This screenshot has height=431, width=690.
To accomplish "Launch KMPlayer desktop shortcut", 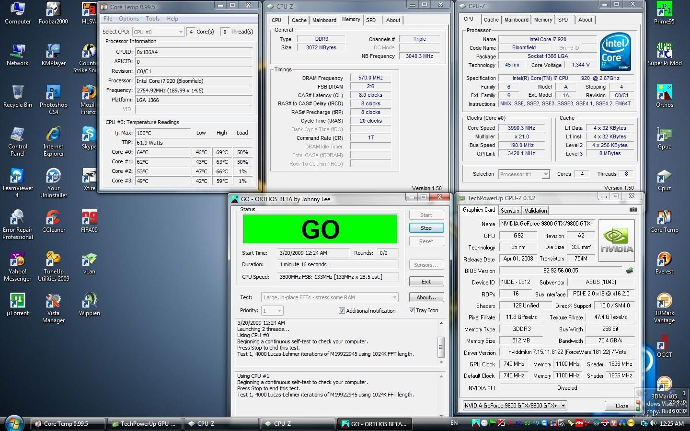I will (x=53, y=55).
